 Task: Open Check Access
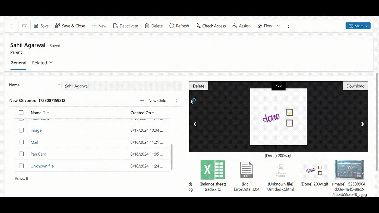pyautogui.click(x=211, y=26)
